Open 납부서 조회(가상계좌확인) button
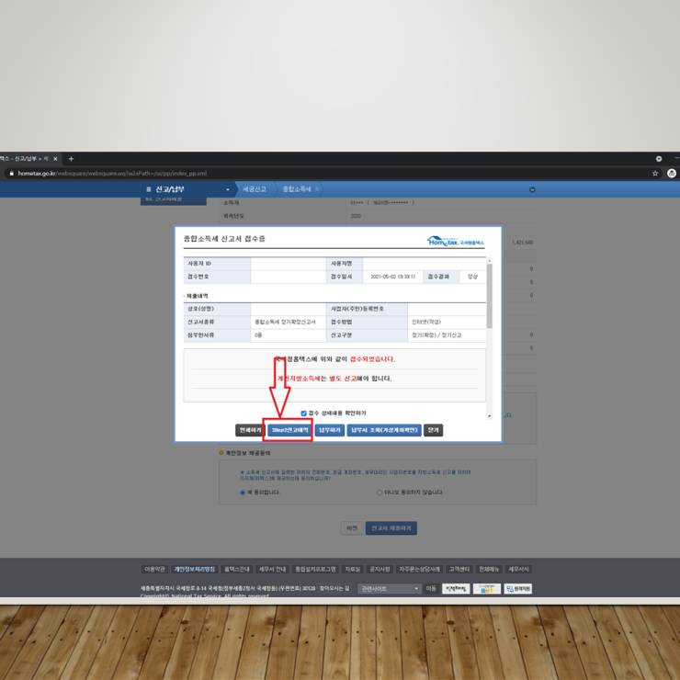This screenshot has width=680, height=680. click(x=384, y=430)
